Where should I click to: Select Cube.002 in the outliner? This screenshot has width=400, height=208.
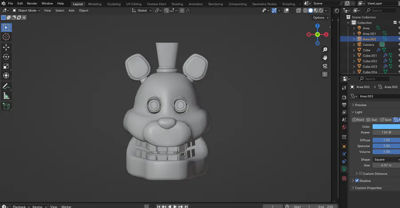pos(370,61)
